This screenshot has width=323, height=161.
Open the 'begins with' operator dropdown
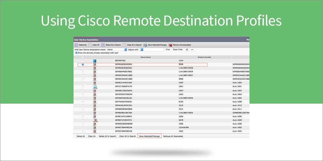click(136, 50)
